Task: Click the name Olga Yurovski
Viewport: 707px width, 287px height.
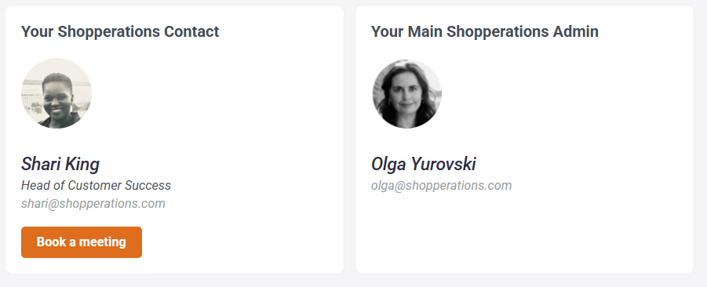Action: 424,164
